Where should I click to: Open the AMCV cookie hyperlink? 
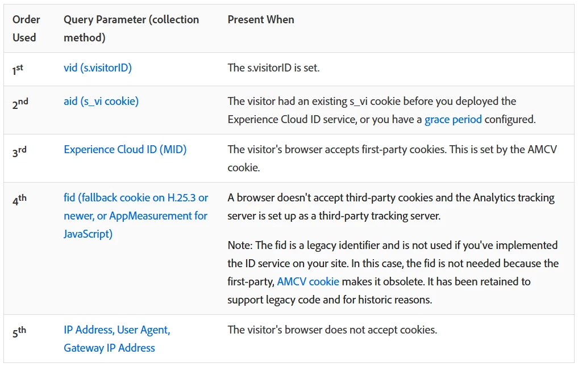click(307, 282)
